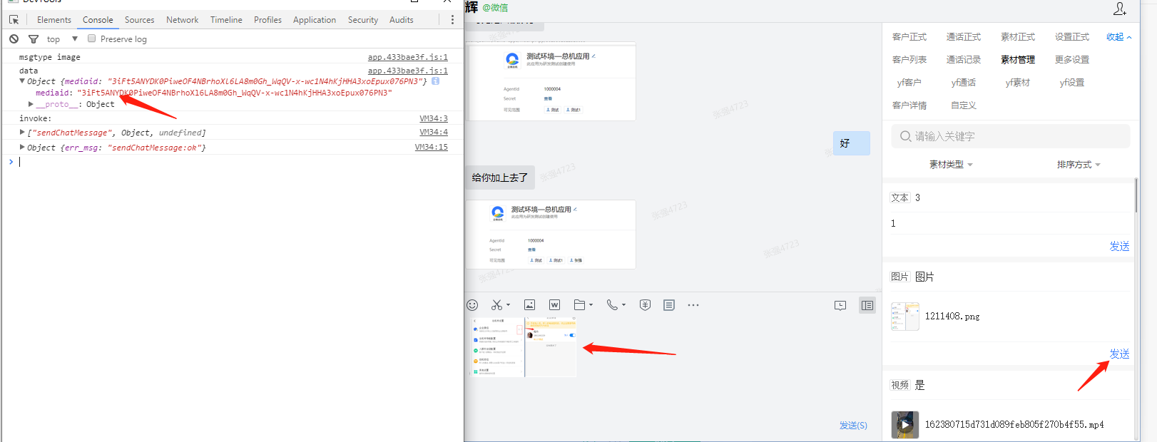Open the emoji picker in chat toolbar

point(472,305)
